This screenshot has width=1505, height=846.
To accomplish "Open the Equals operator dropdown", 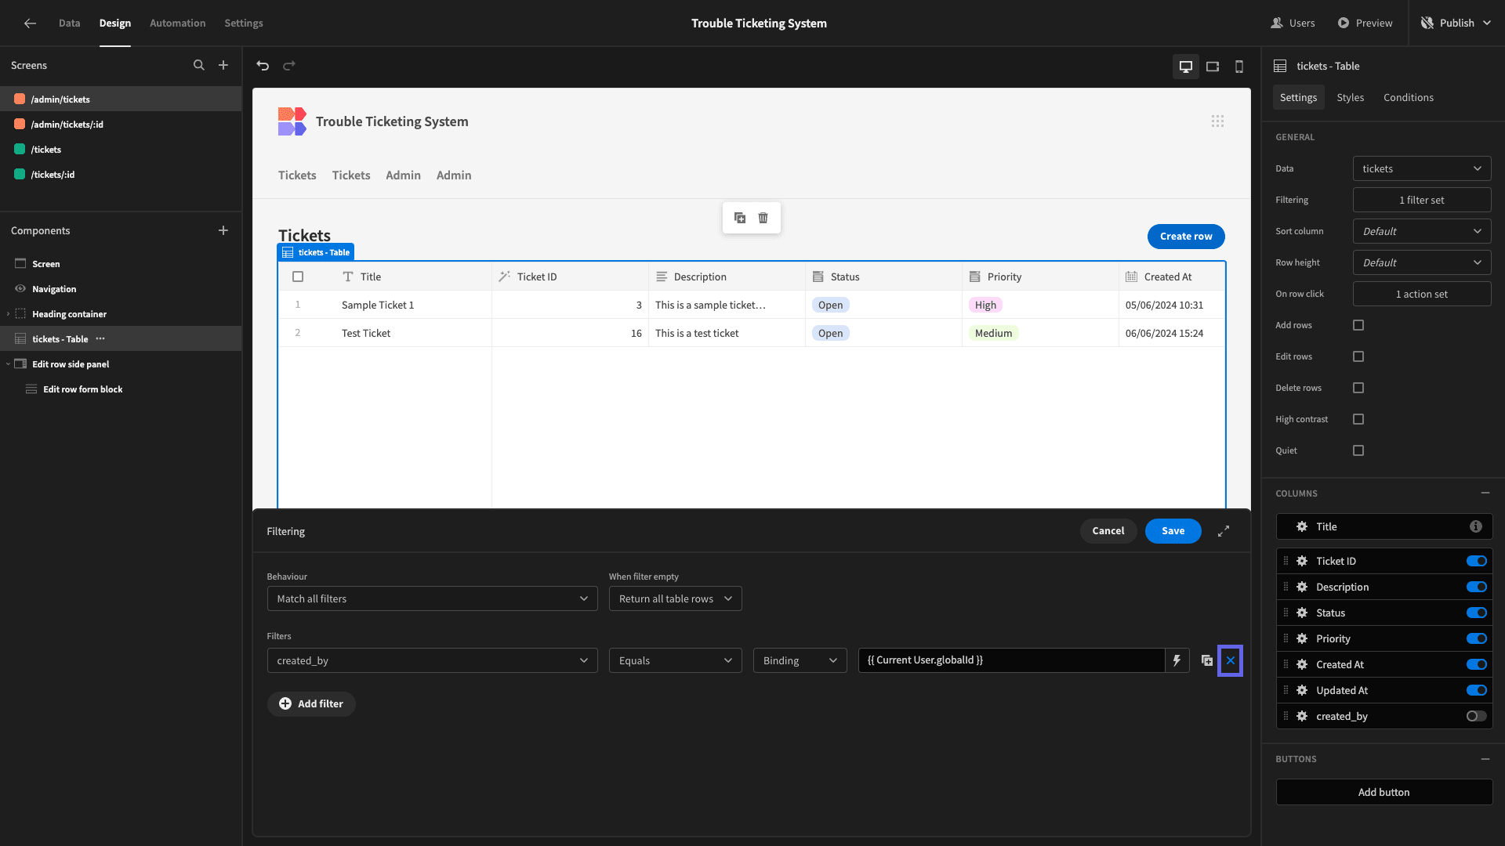I will tap(675, 660).
